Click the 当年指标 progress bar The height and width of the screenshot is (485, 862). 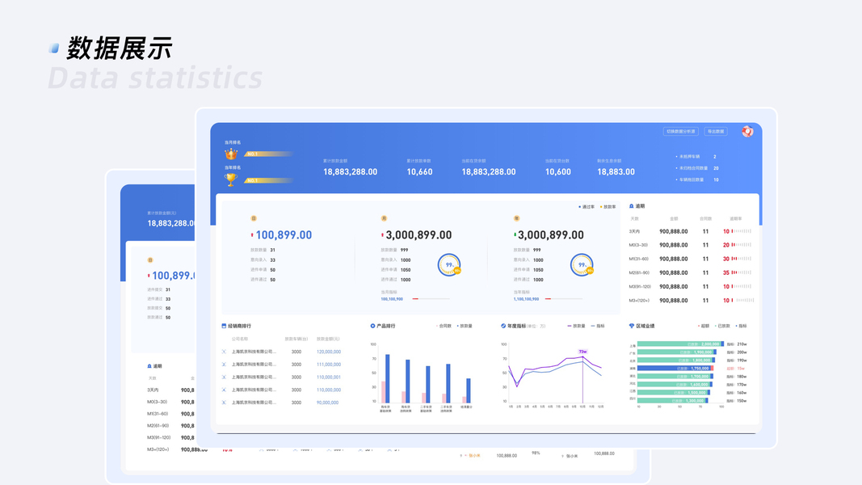click(x=563, y=298)
